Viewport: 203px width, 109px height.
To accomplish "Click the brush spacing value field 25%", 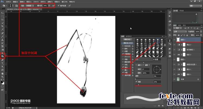I will pyautogui.click(x=157, y=82).
